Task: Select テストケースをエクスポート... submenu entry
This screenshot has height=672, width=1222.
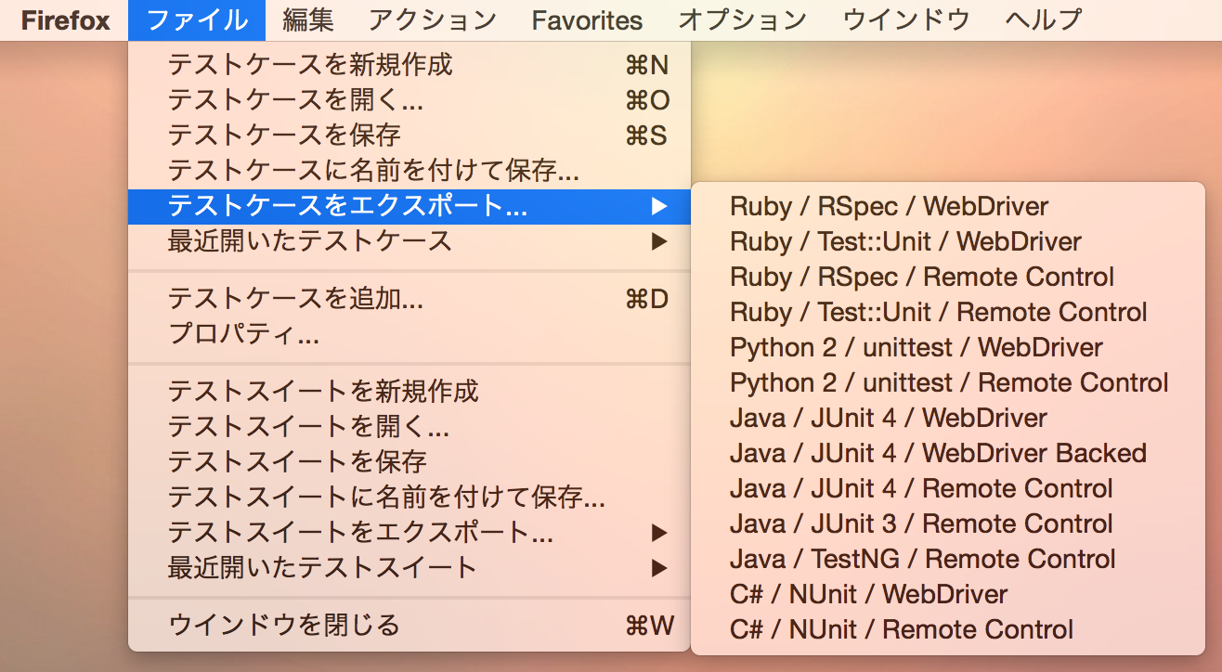Action: click(x=409, y=206)
